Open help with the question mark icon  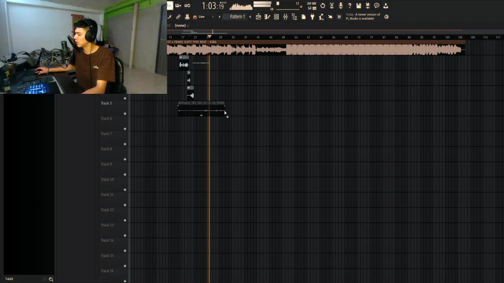click(350, 6)
